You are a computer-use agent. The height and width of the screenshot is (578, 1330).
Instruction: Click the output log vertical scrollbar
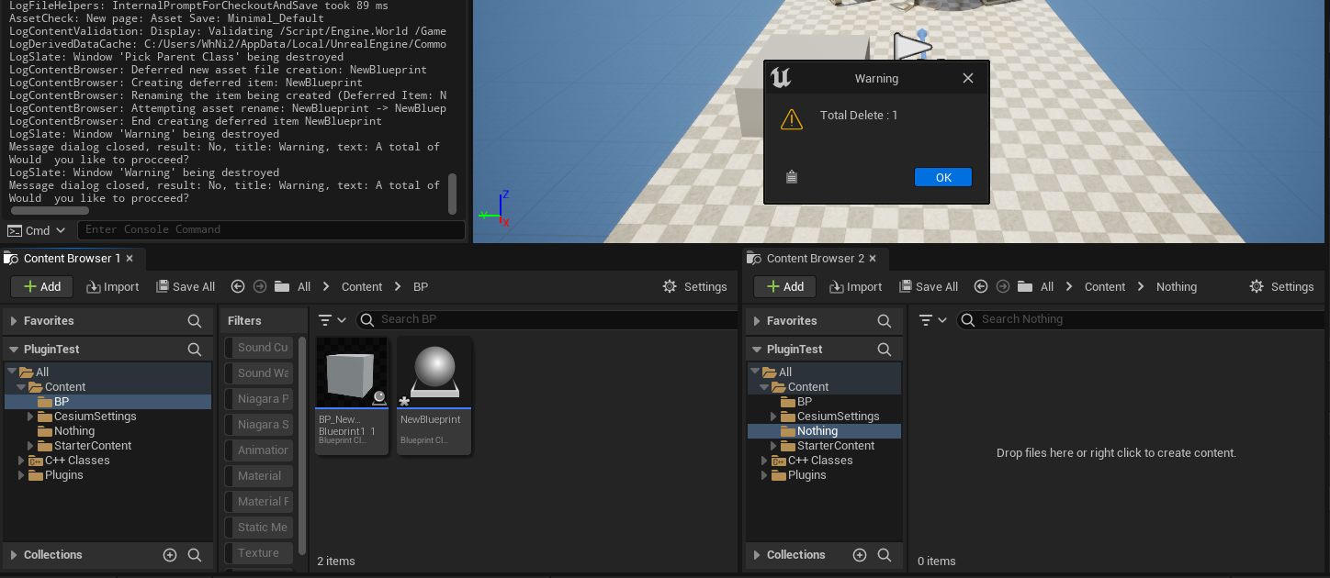point(452,194)
